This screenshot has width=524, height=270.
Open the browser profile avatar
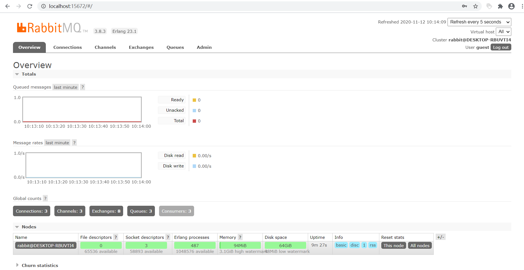tap(511, 6)
